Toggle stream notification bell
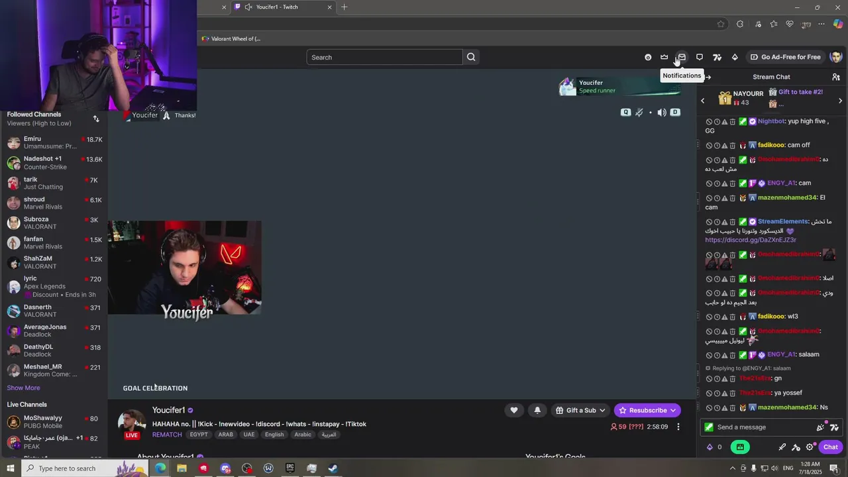The height and width of the screenshot is (477, 848). [537, 410]
